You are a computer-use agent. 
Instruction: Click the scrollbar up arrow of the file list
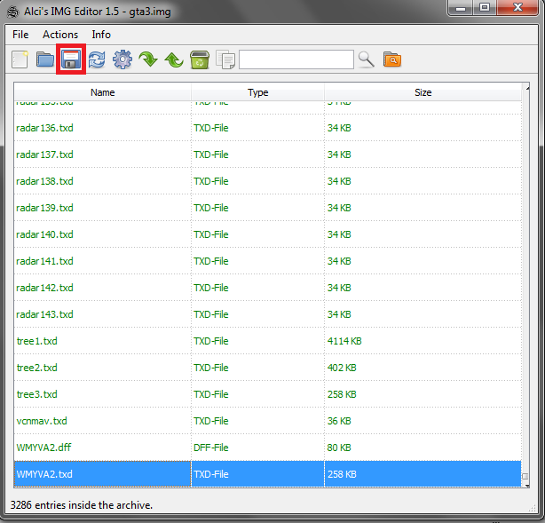tap(527, 89)
